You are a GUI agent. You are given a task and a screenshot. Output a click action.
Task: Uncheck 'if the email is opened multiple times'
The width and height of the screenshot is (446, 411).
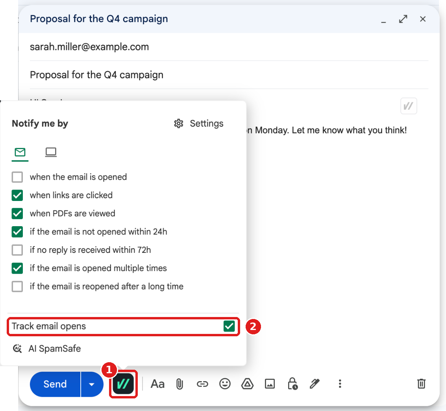point(17,268)
